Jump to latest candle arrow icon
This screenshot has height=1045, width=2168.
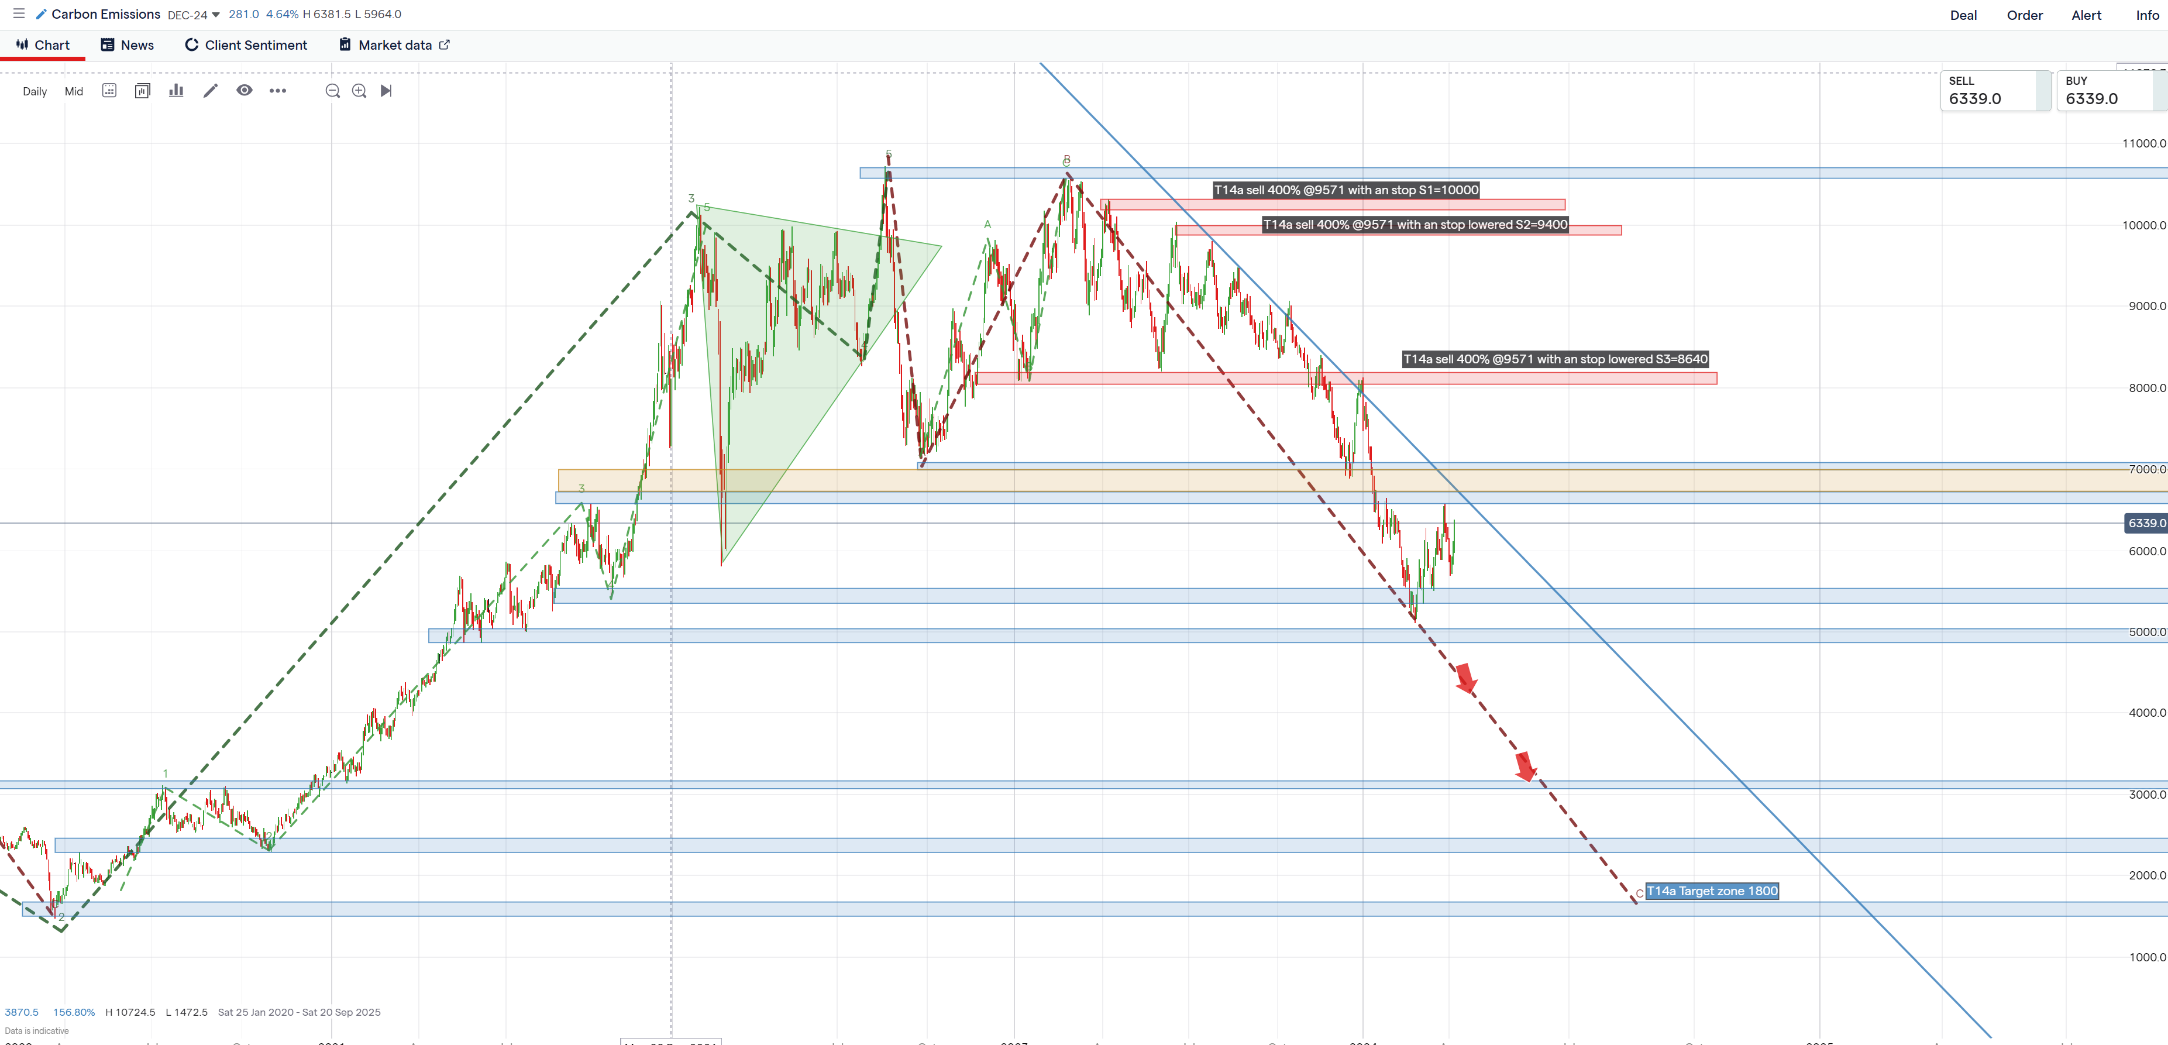(x=386, y=91)
